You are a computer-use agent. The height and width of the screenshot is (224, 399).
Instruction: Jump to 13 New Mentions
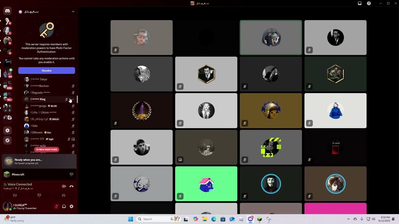point(46,150)
